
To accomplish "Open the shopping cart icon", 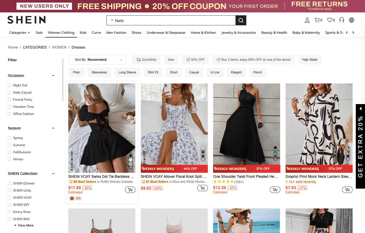I will click(317, 20).
